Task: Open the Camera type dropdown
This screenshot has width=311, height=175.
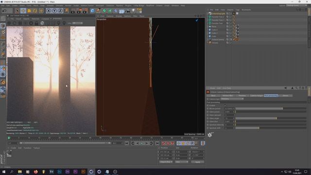Action: click(232, 99)
